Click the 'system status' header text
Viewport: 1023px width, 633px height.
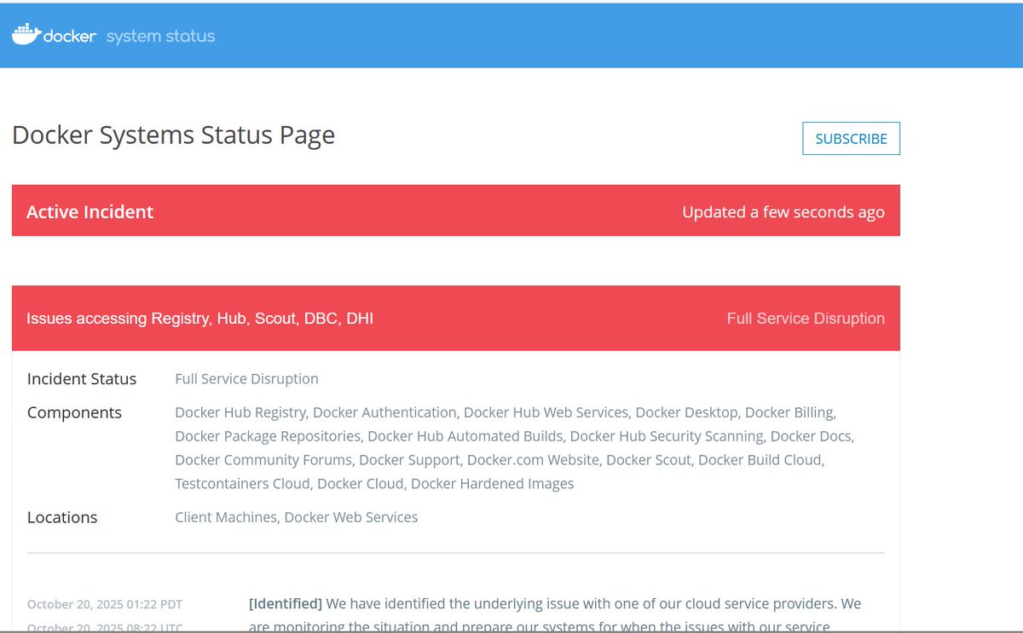(160, 37)
